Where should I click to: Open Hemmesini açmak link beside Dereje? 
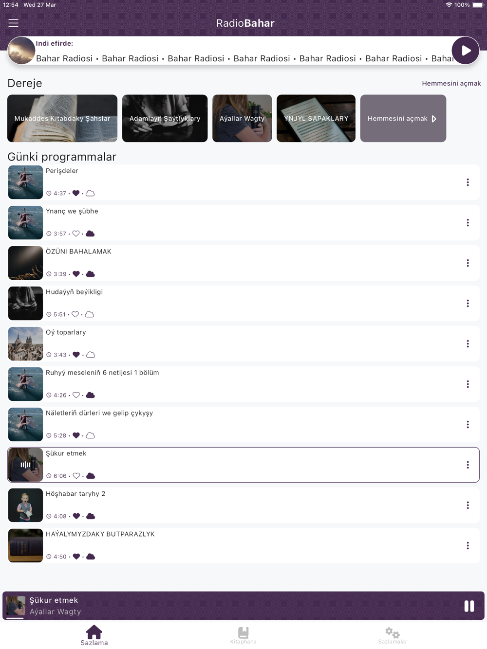(451, 83)
